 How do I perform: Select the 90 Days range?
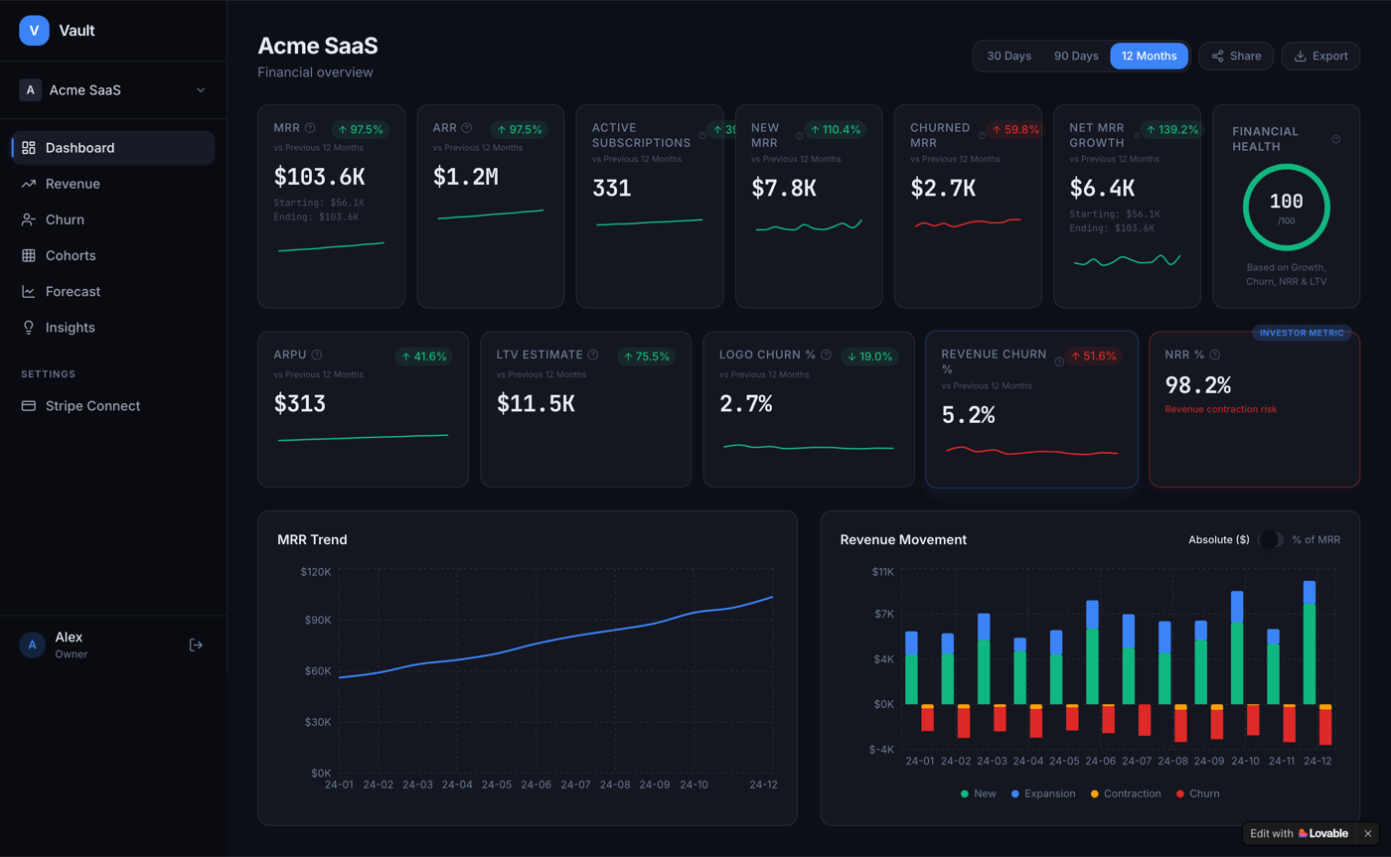(x=1076, y=56)
